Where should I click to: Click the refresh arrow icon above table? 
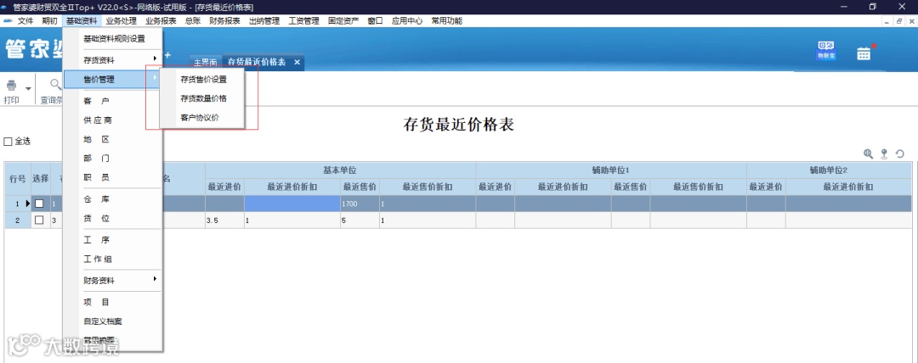point(900,154)
